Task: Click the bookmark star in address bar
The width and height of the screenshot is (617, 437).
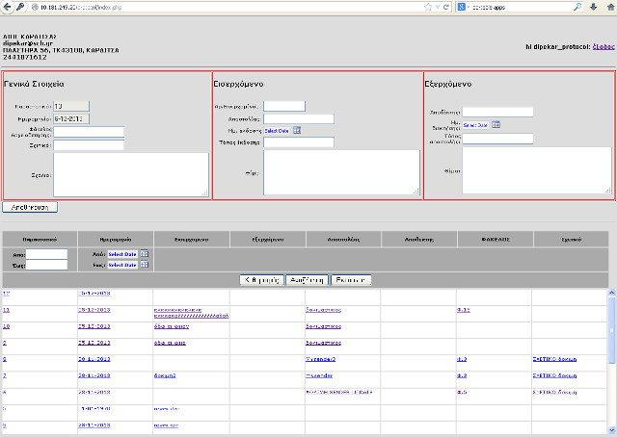Action: coord(426,7)
